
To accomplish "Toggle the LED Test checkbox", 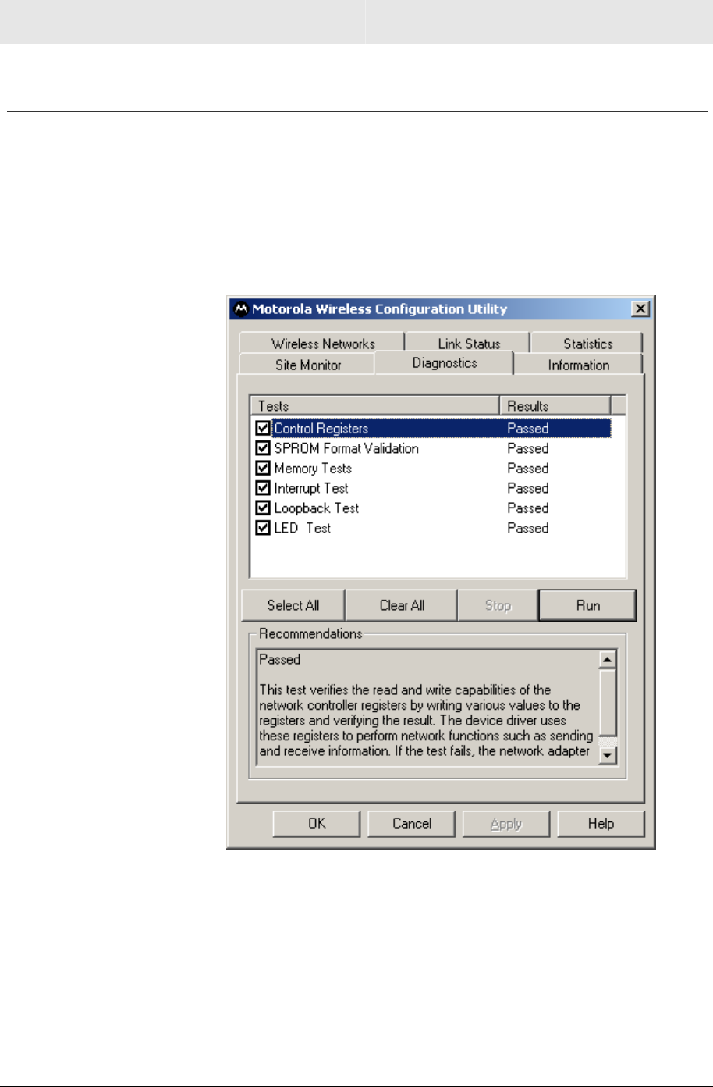I will tap(263, 528).
